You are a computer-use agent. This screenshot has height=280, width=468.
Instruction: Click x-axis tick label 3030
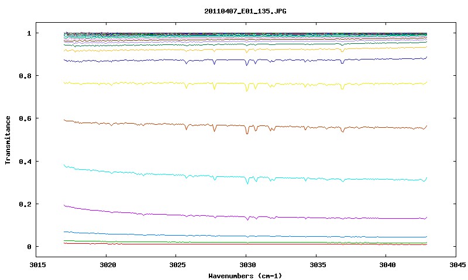tap(247, 265)
